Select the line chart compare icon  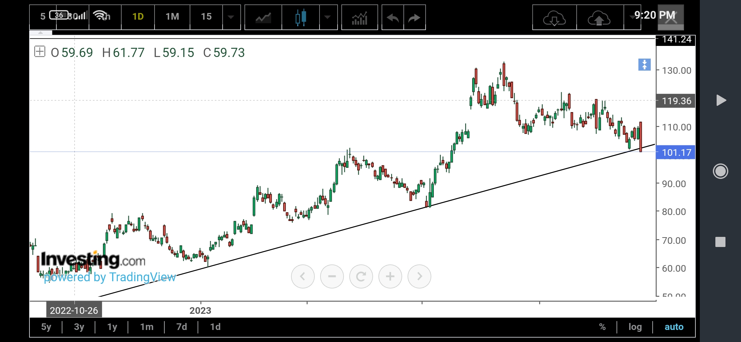(263, 17)
